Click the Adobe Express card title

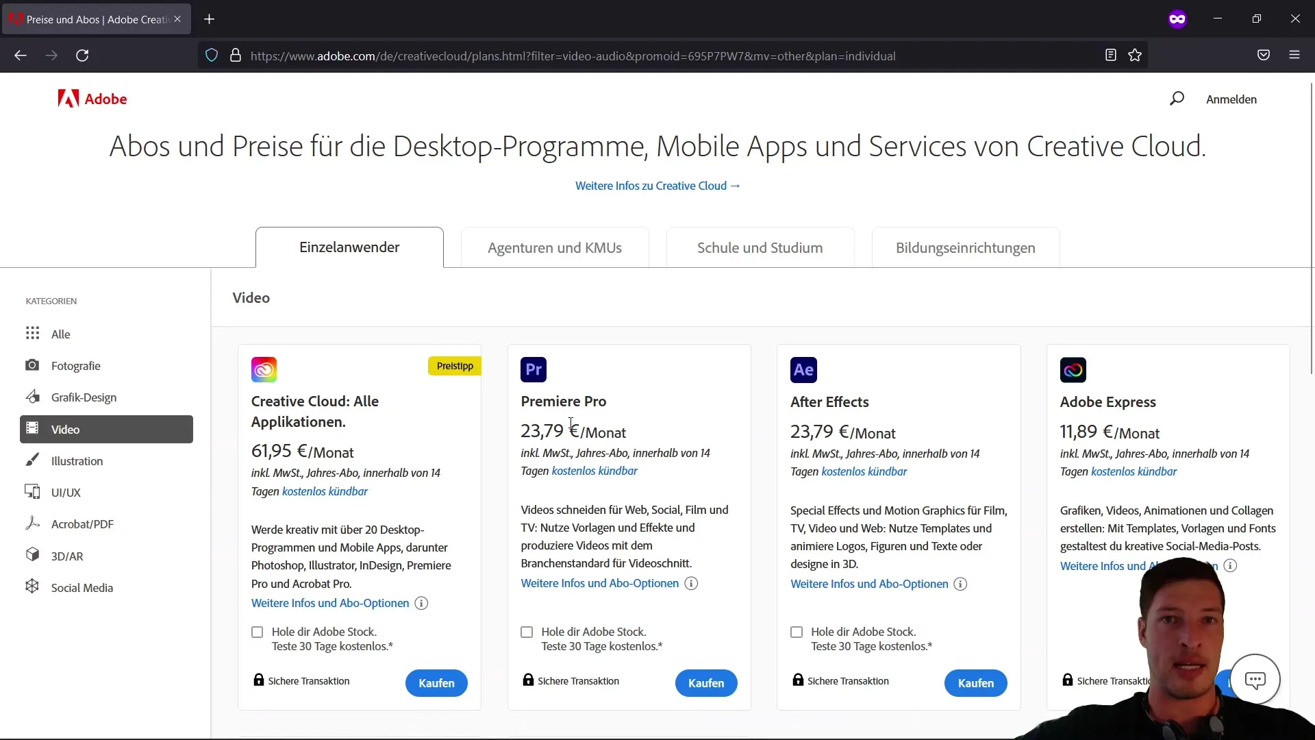pos(1108,402)
